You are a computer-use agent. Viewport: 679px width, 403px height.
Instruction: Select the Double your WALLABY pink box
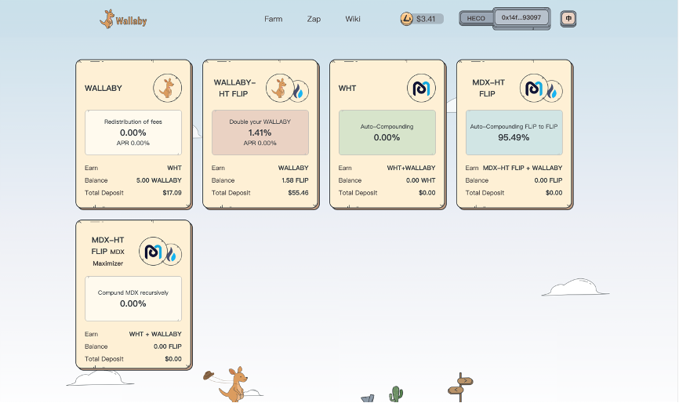[x=260, y=133]
